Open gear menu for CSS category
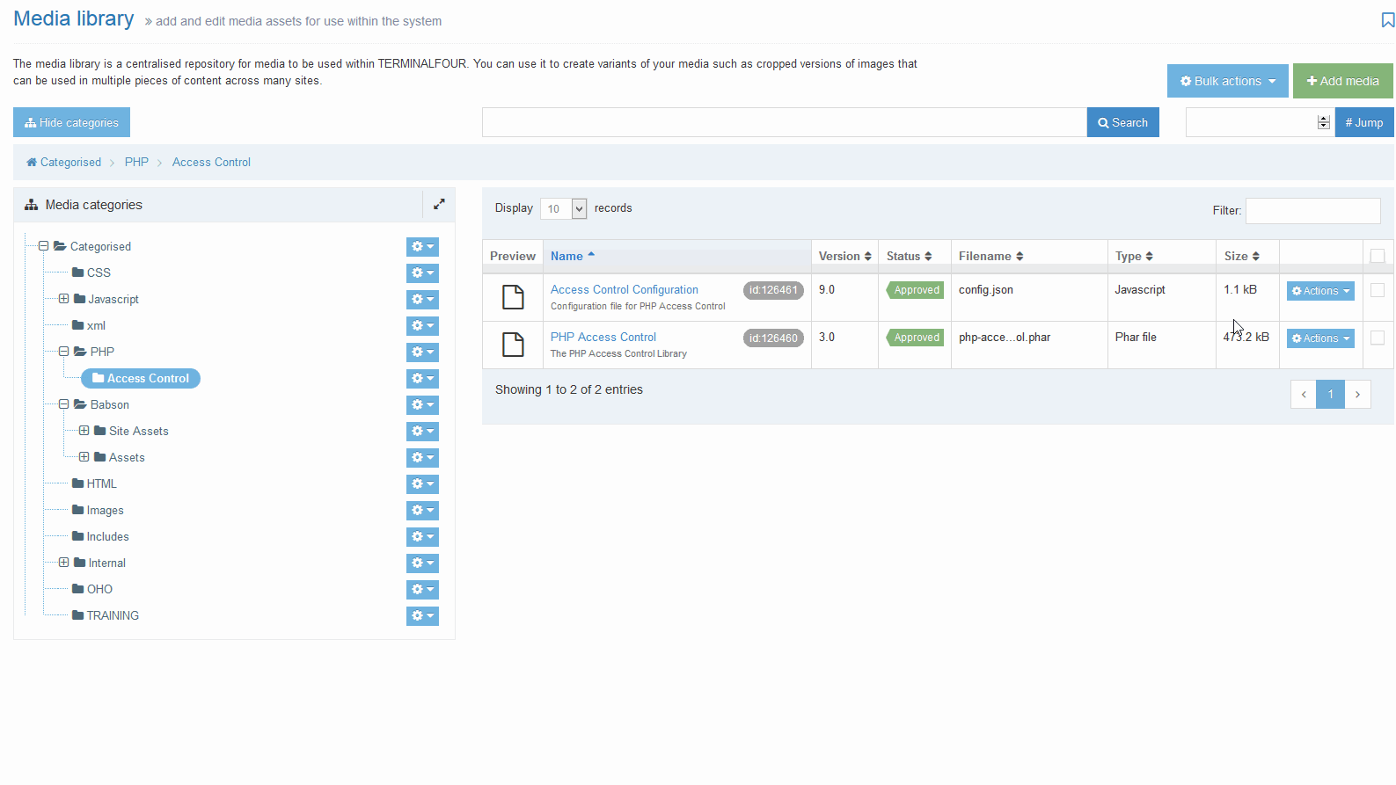Image resolution: width=1396 pixels, height=785 pixels. 422,273
